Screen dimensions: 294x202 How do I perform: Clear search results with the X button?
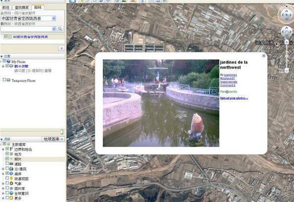pos(61,48)
